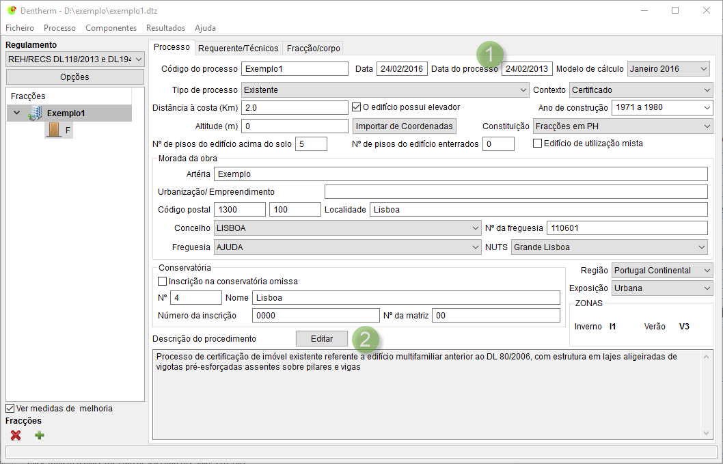Toggle 'O edifício possui elevador' checkbox
Image resolution: width=723 pixels, height=464 pixels.
point(356,107)
